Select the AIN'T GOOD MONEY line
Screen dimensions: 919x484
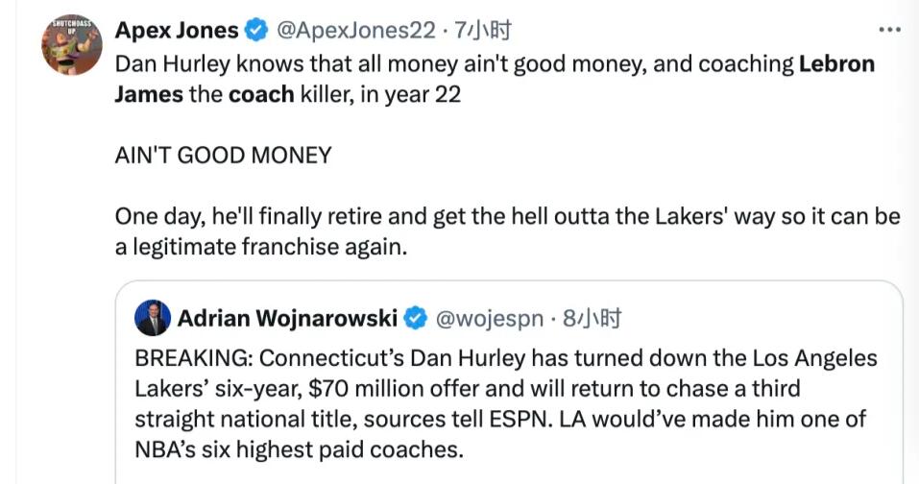(224, 156)
